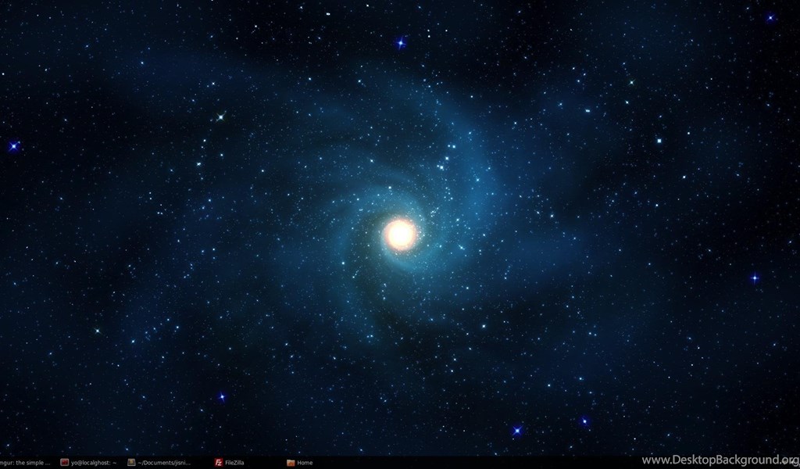Open the terminal icon for yo@localhost
Viewport: 800px width, 469px height.
65,463
